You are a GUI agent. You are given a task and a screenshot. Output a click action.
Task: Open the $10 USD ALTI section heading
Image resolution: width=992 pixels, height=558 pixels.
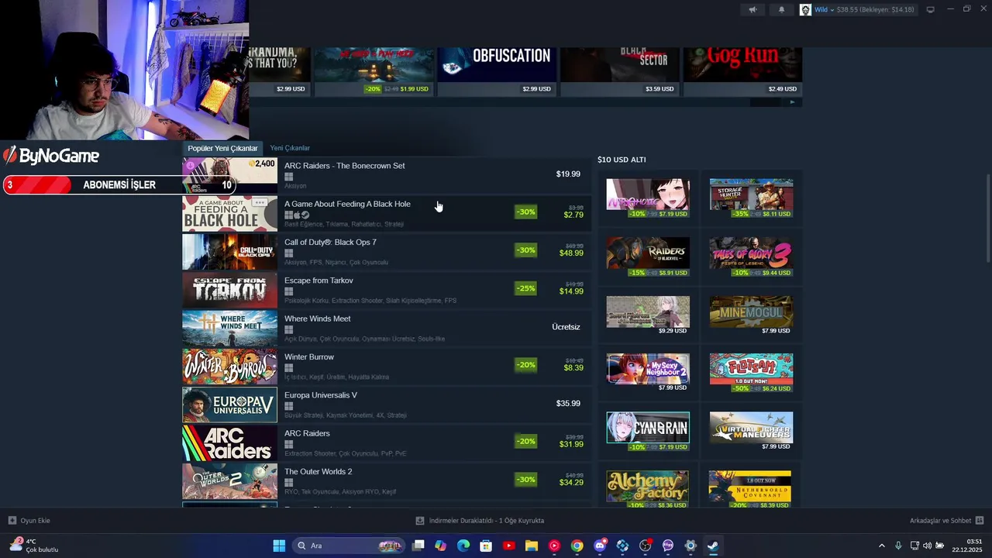(622, 160)
